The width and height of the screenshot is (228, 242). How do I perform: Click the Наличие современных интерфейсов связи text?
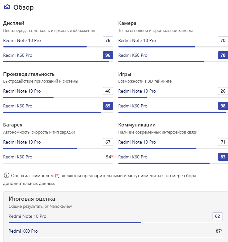coord(158,132)
